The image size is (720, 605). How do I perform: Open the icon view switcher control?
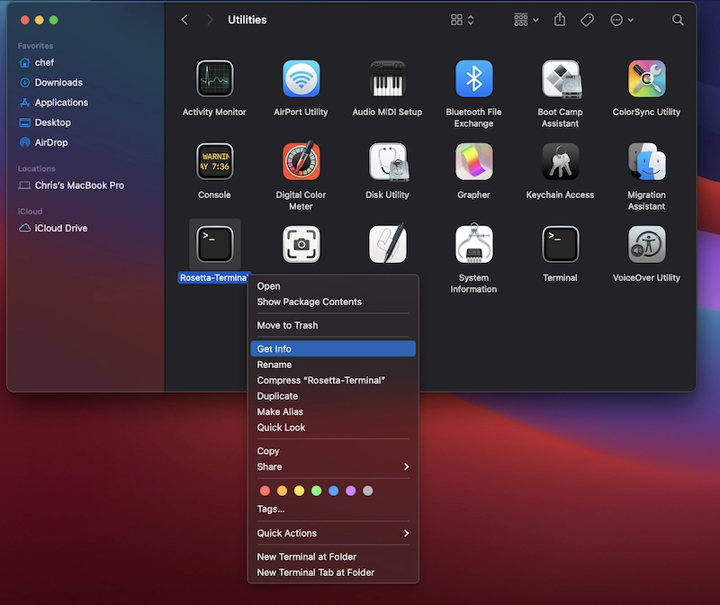click(462, 20)
